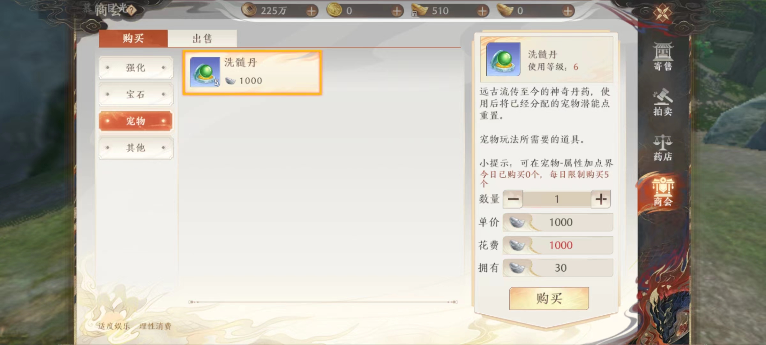
Task: Open the 拍卖 auction gavel icon
Action: [x=663, y=102]
